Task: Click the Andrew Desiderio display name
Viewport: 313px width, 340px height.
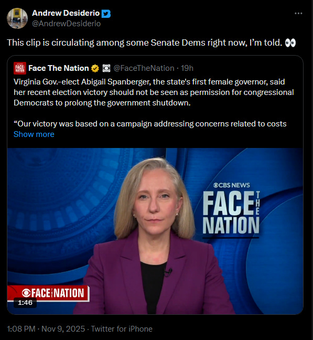Action: point(66,13)
